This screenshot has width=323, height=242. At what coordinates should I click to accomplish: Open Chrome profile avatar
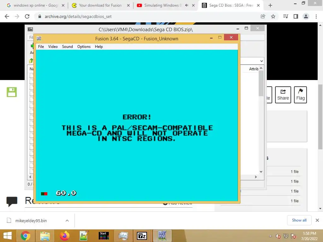(x=306, y=16)
